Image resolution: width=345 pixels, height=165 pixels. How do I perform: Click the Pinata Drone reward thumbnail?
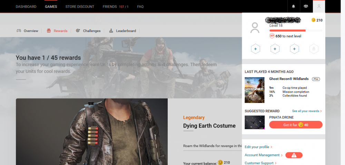(255, 122)
